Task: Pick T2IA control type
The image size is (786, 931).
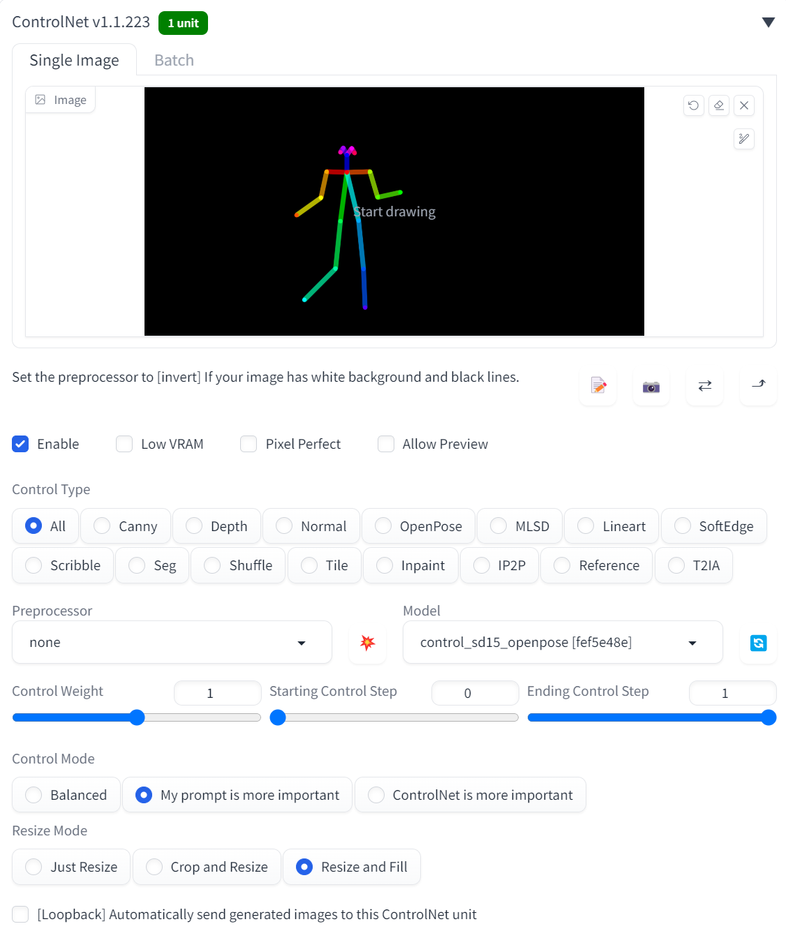Action: pos(694,565)
